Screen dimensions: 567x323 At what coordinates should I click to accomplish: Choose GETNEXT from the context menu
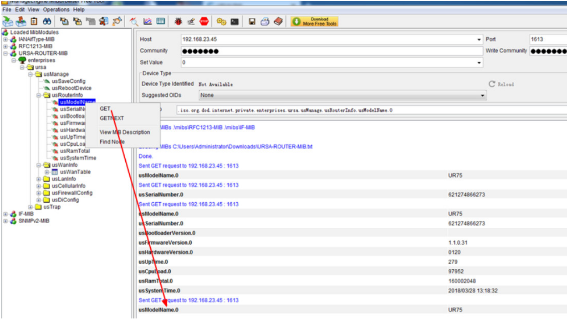click(112, 118)
